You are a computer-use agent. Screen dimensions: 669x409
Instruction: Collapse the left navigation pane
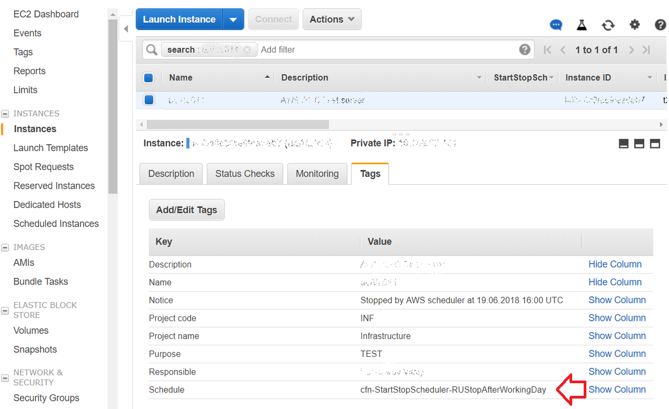126,29
